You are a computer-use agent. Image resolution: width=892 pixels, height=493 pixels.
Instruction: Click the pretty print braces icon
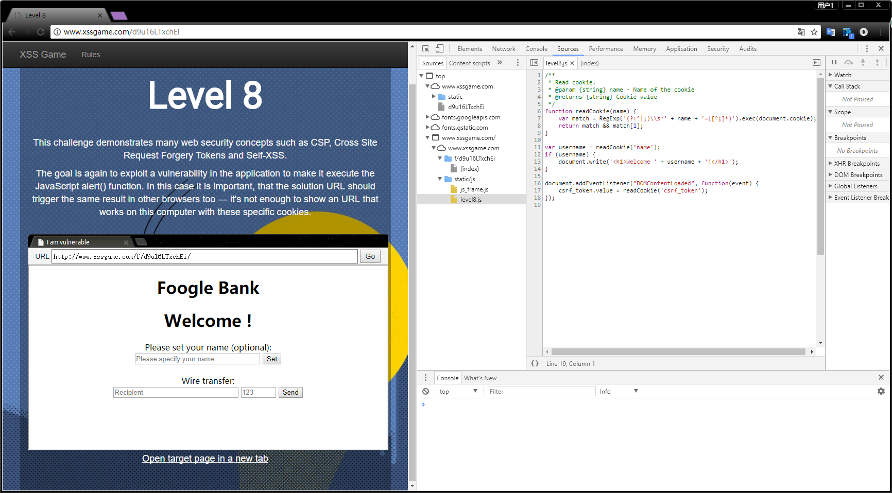click(535, 363)
